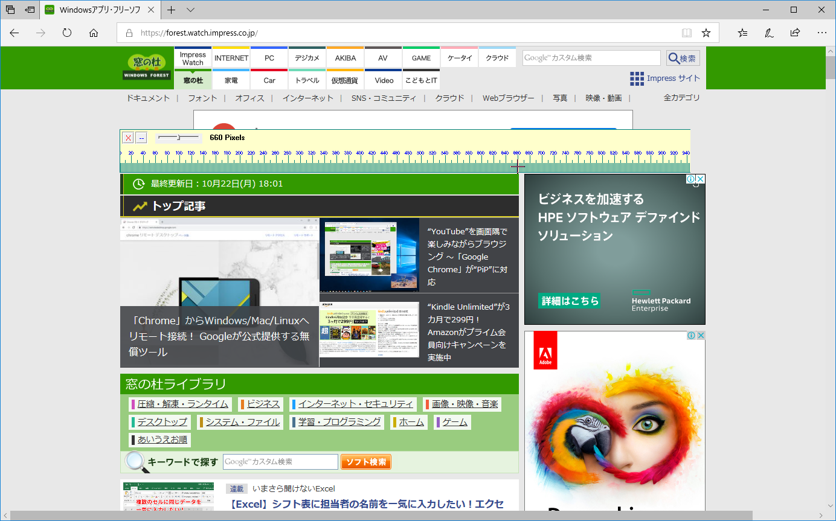Screen dimensions: 836x521
Task: Click the 検索 magnifier search icon
Action: point(682,57)
